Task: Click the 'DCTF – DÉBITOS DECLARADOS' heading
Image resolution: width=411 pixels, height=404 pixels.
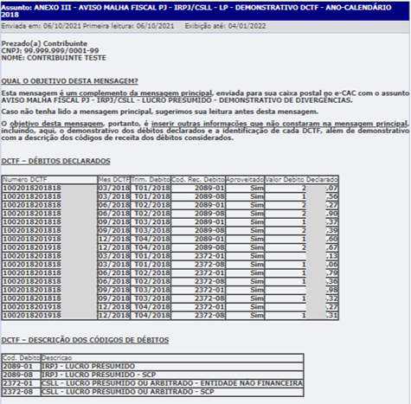Action: coord(55,161)
